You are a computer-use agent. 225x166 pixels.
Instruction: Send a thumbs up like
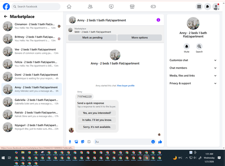point(160,142)
